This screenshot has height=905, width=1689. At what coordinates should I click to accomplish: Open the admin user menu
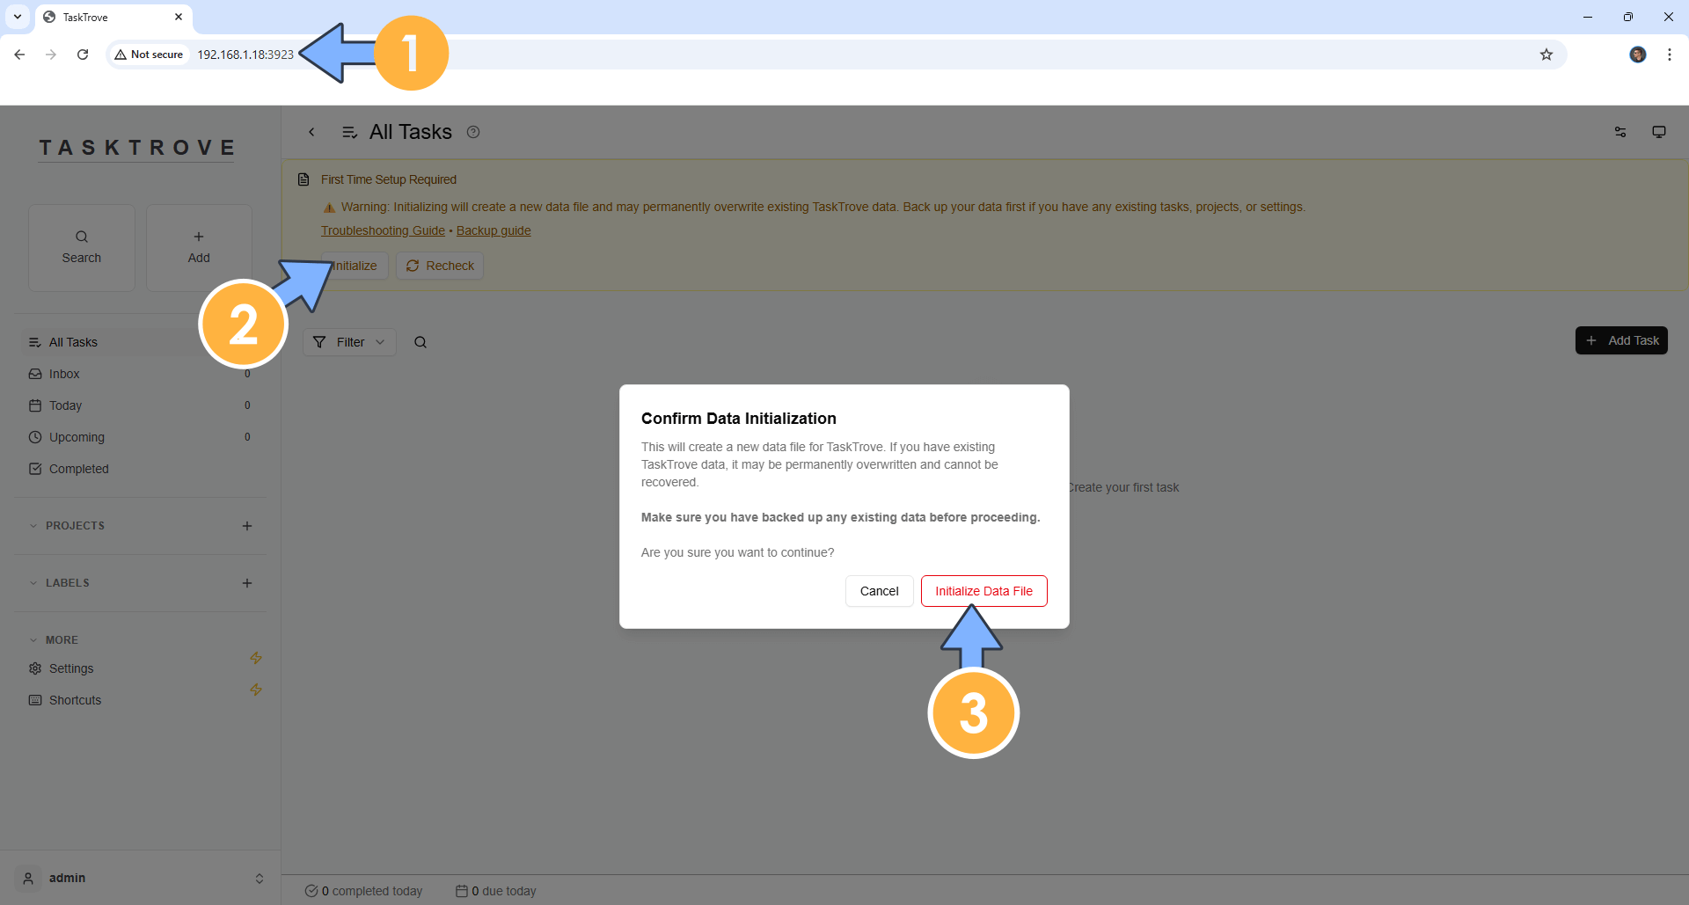141,878
